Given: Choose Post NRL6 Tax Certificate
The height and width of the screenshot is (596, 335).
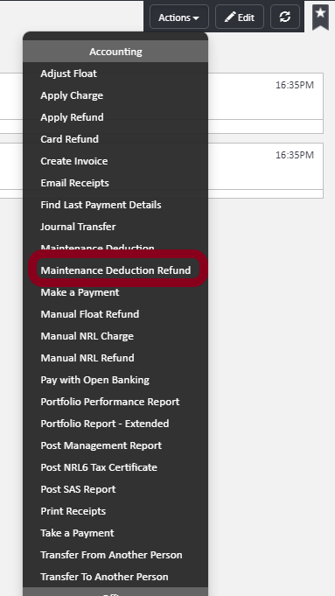Looking at the screenshot, I should click(99, 467).
